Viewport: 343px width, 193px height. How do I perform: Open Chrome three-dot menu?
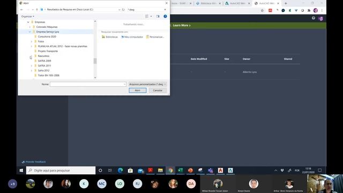322,11
